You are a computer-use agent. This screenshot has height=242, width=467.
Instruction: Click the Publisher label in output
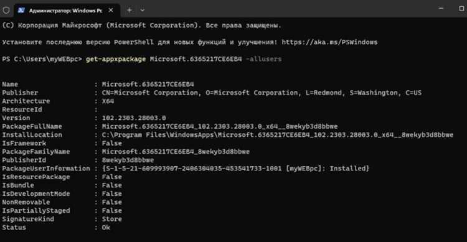pyautogui.click(x=20, y=93)
